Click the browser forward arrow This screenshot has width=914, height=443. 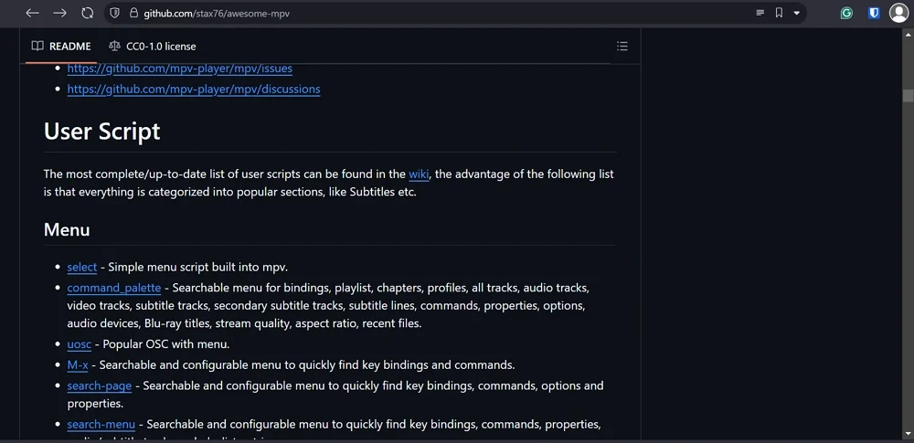(59, 13)
